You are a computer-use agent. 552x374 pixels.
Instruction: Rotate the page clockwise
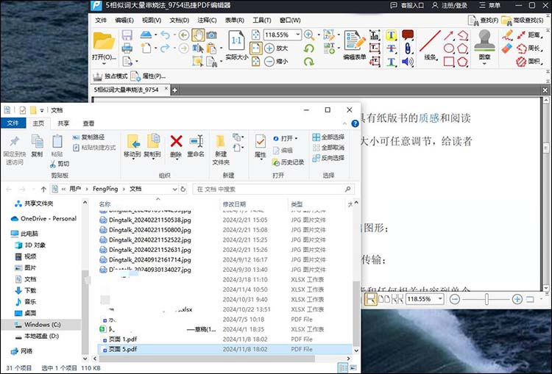pyautogui.click(x=308, y=62)
